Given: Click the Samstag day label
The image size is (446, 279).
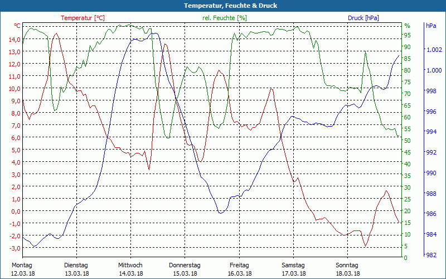Looking at the screenshot, I should [293, 265].
